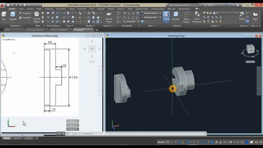
Task: Click the Top face of reference ViewCube
Action: pyautogui.click(x=92, y=49)
